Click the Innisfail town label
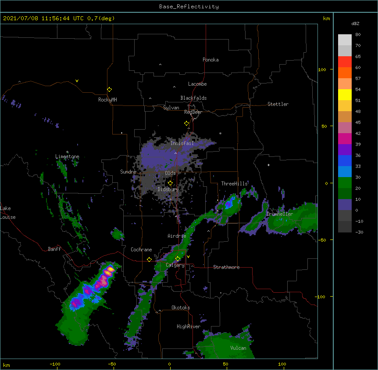 pyautogui.click(x=182, y=143)
